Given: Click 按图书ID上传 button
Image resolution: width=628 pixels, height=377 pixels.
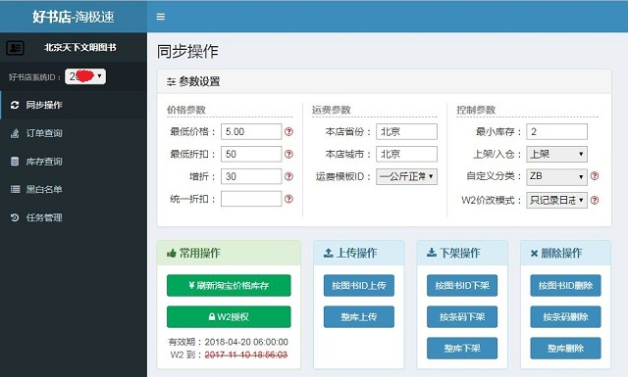Looking at the screenshot, I should pyautogui.click(x=359, y=286).
